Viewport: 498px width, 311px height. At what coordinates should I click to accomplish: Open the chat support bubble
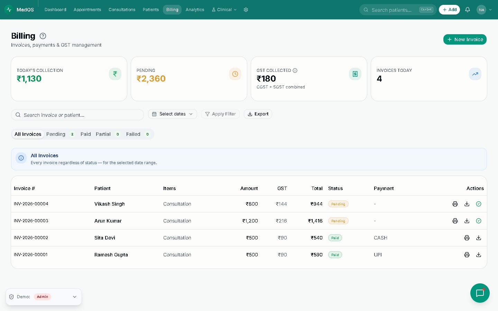tap(480, 293)
